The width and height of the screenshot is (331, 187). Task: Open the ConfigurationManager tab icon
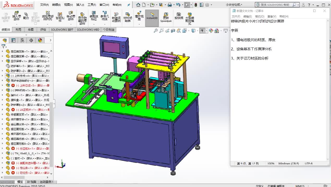point(22,40)
